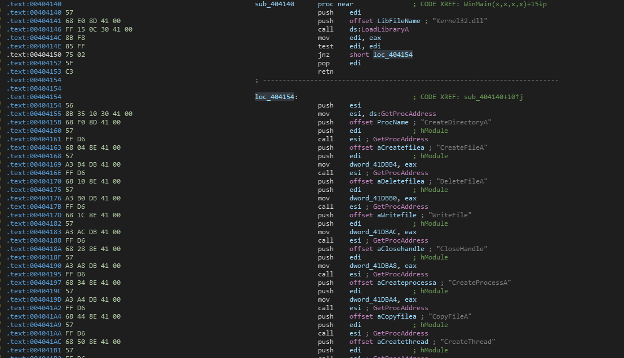Click the aWritefile string reference
The image size is (624, 358).
[x=397, y=215]
